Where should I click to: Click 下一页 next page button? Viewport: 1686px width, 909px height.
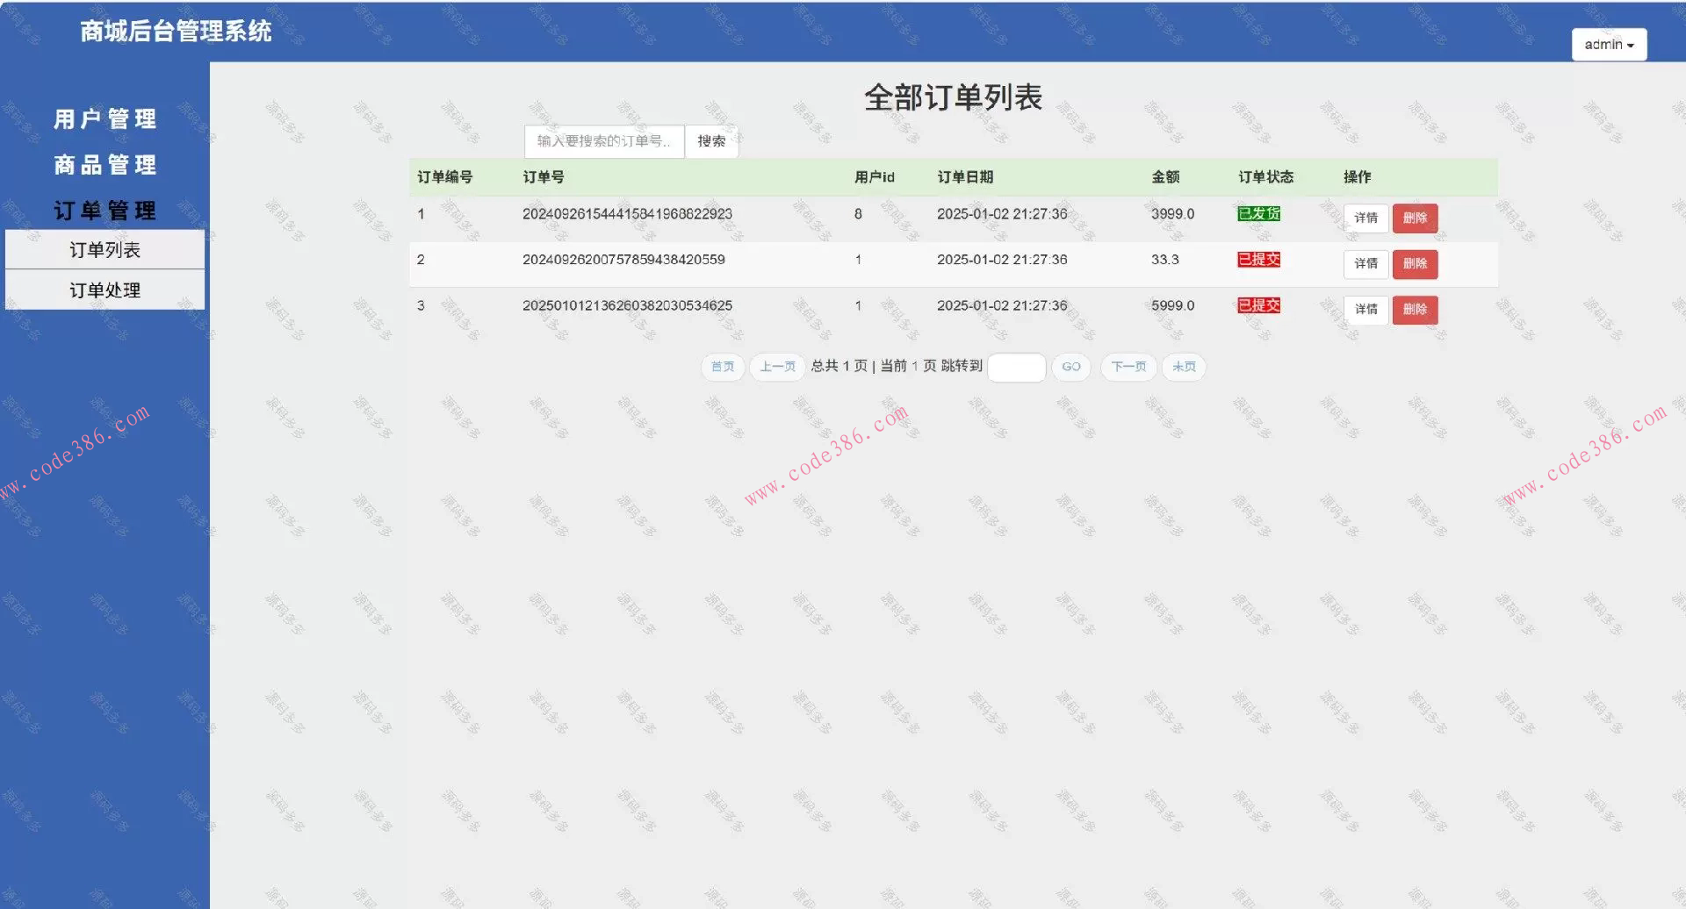tap(1128, 367)
